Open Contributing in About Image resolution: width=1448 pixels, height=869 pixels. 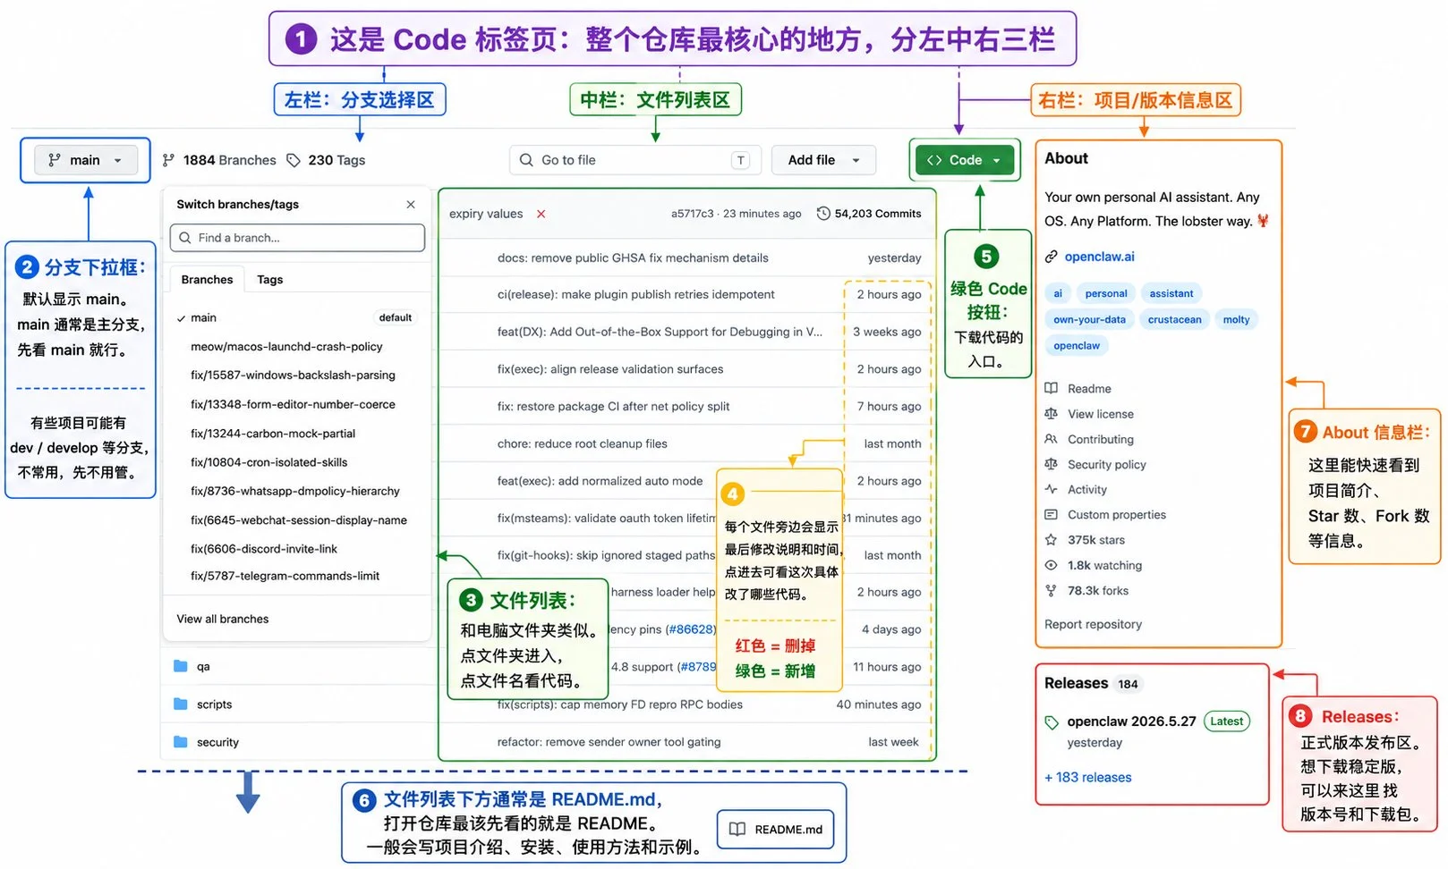click(x=1100, y=439)
